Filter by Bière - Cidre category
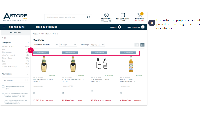203x114 pixels. (x=7, y=58)
